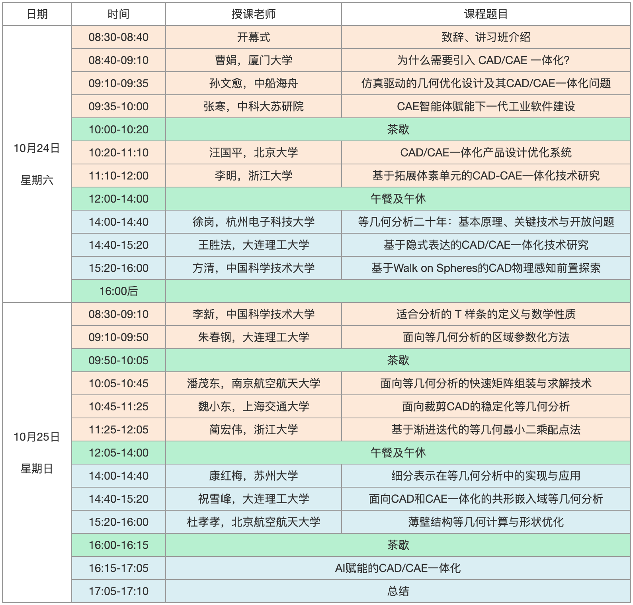The width and height of the screenshot is (633, 605).
Task: Click the 09:50-10:05 time cell
Action: (119, 360)
